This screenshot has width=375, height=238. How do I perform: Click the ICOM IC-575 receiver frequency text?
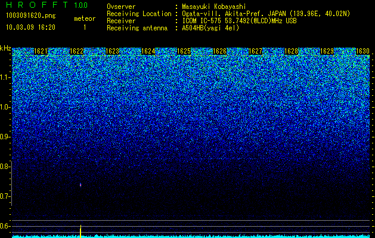239,21
